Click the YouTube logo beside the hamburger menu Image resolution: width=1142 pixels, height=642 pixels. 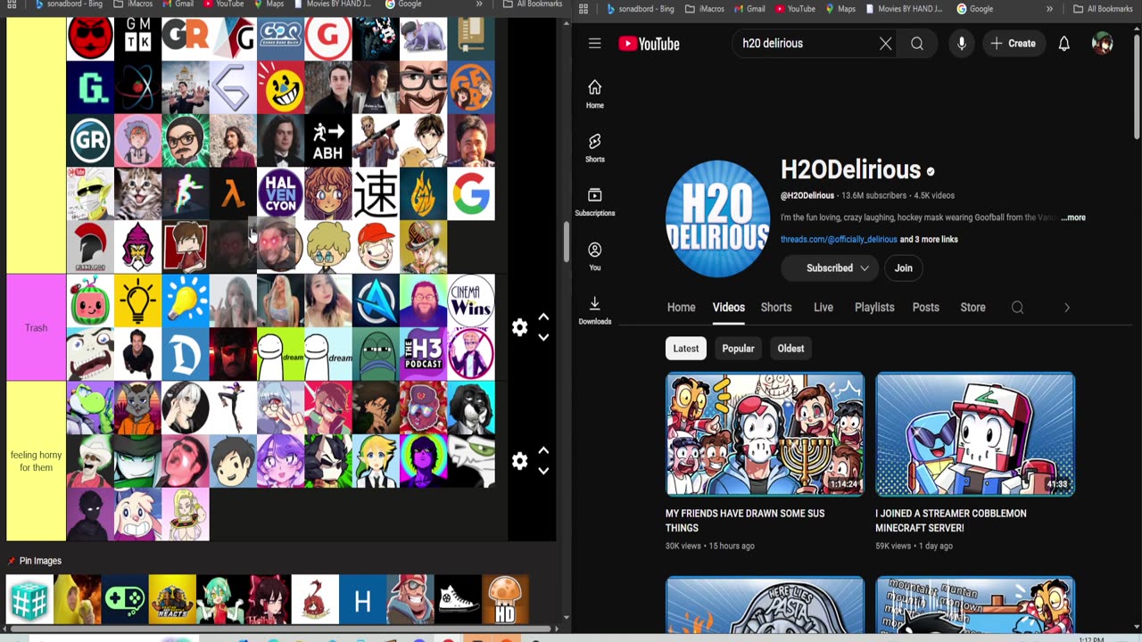click(x=649, y=43)
